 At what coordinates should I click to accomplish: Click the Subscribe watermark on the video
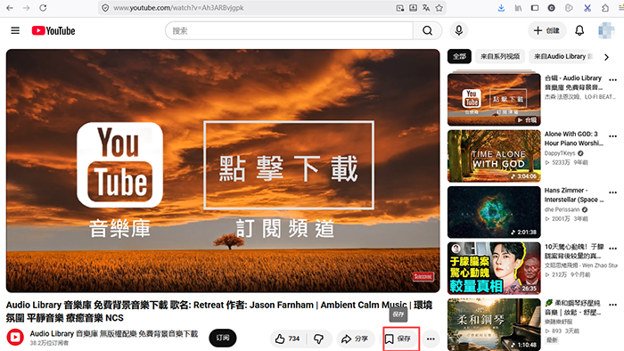pos(423,277)
